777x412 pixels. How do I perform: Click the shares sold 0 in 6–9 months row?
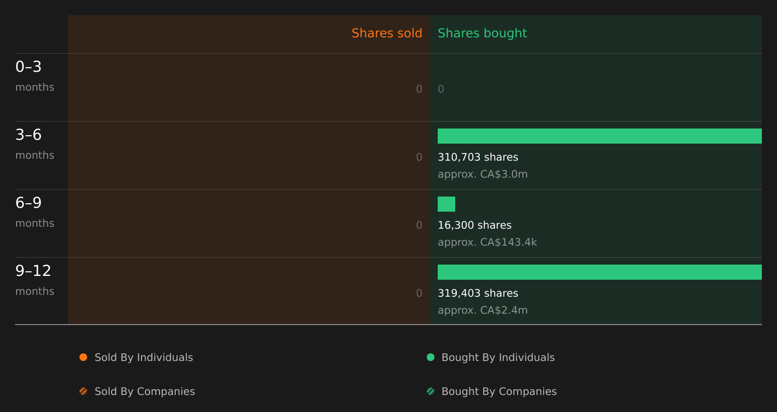click(419, 225)
